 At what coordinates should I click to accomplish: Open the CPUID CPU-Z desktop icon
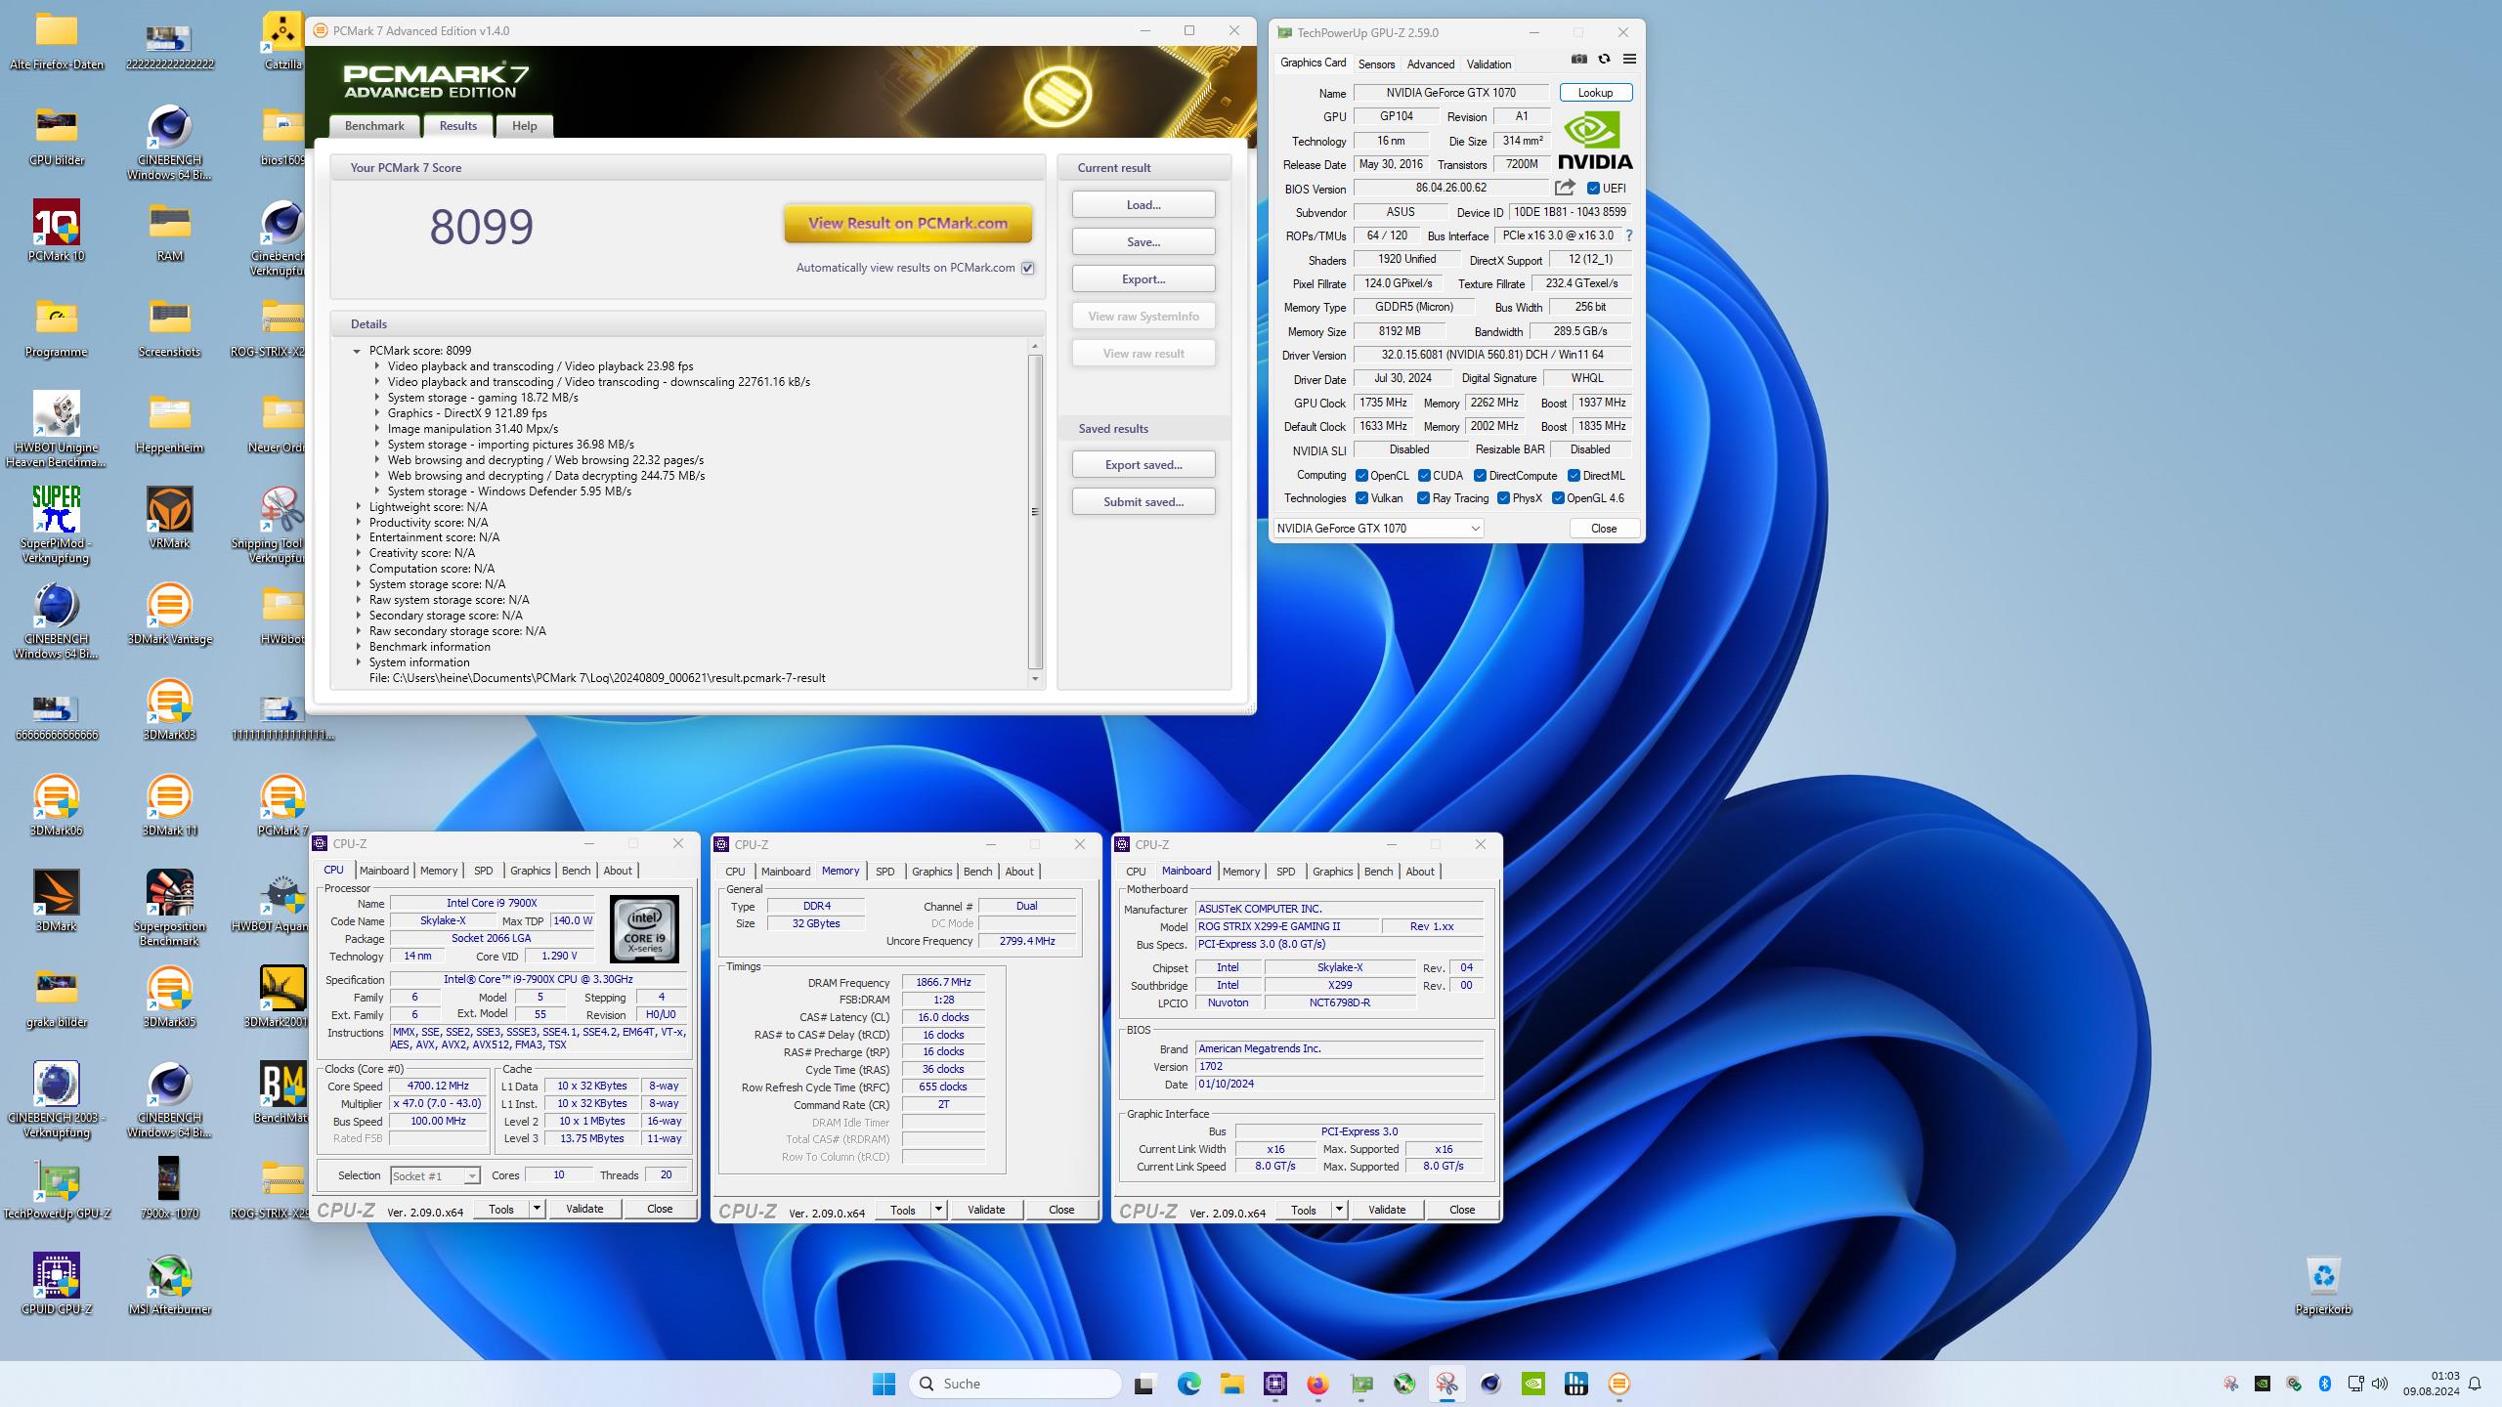coord(57,1284)
